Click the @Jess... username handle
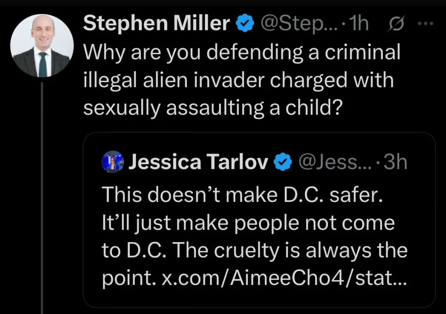The height and width of the screenshot is (314, 446). pos(332,162)
